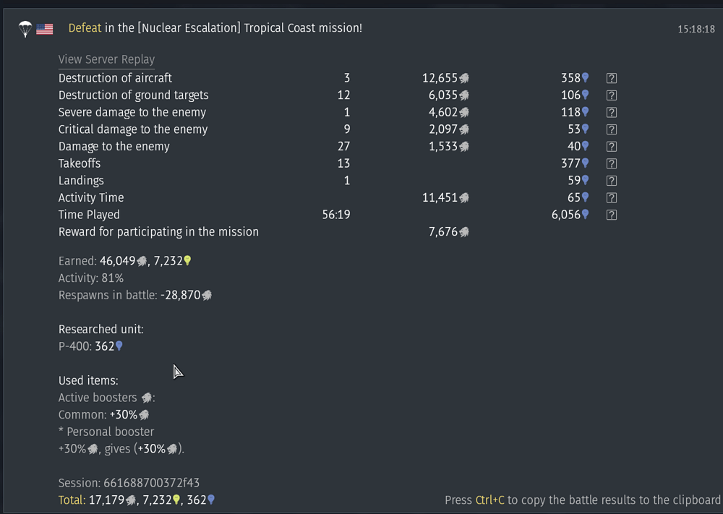Click the P-400 researched unit entry
This screenshot has width=723, height=514.
click(90, 346)
